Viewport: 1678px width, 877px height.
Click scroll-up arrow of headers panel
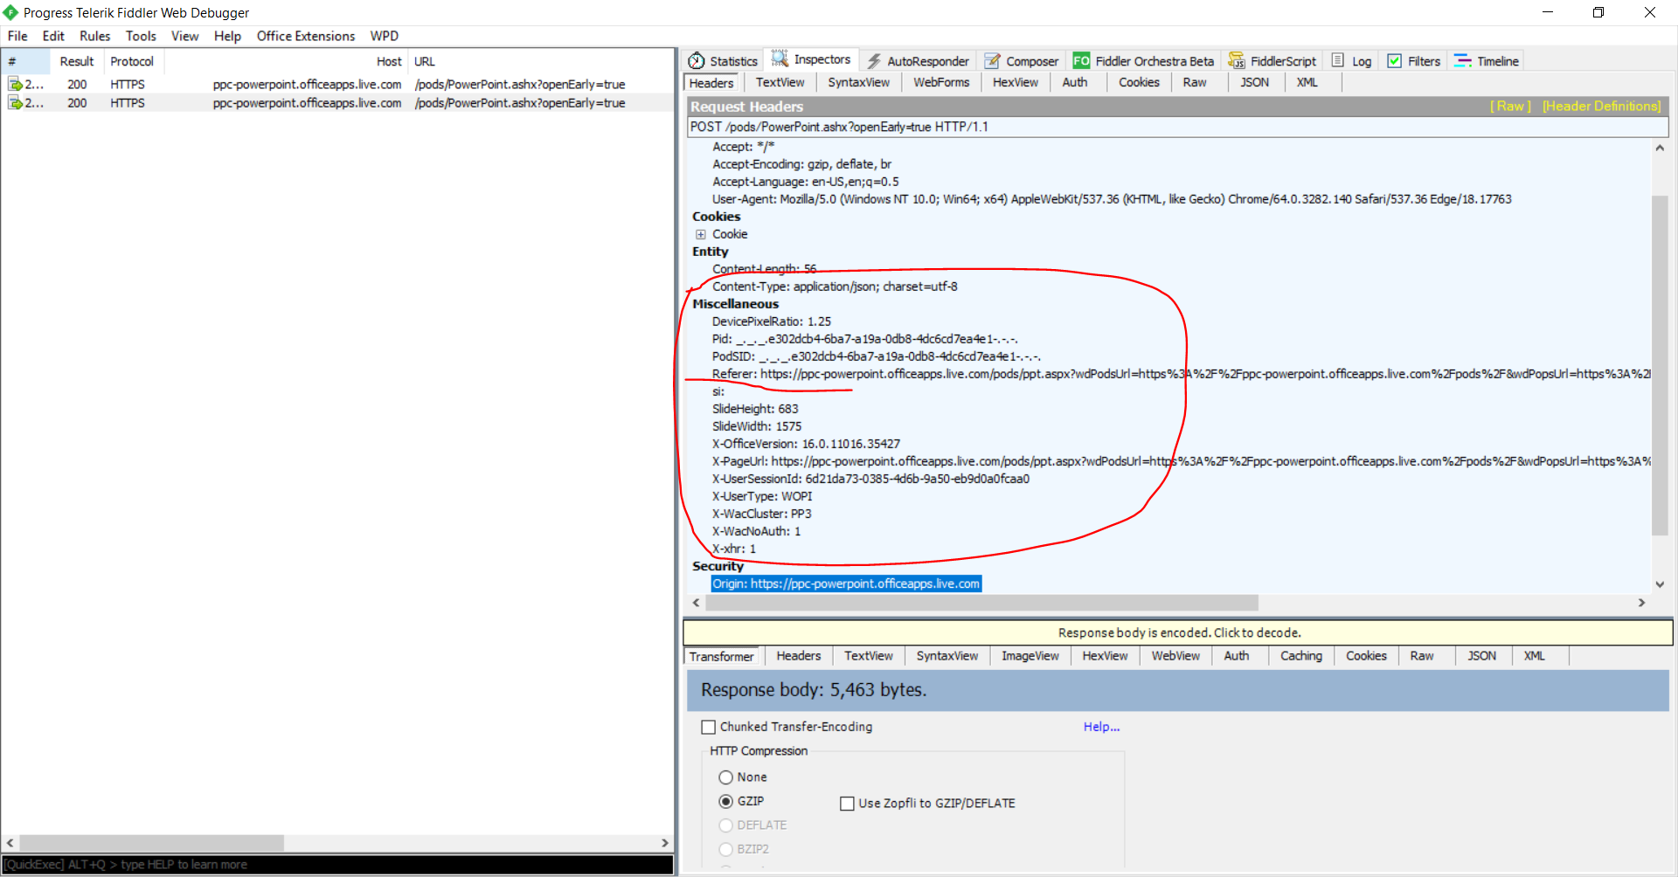point(1660,148)
